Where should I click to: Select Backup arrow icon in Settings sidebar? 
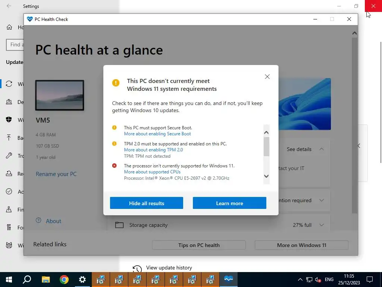tap(9, 138)
